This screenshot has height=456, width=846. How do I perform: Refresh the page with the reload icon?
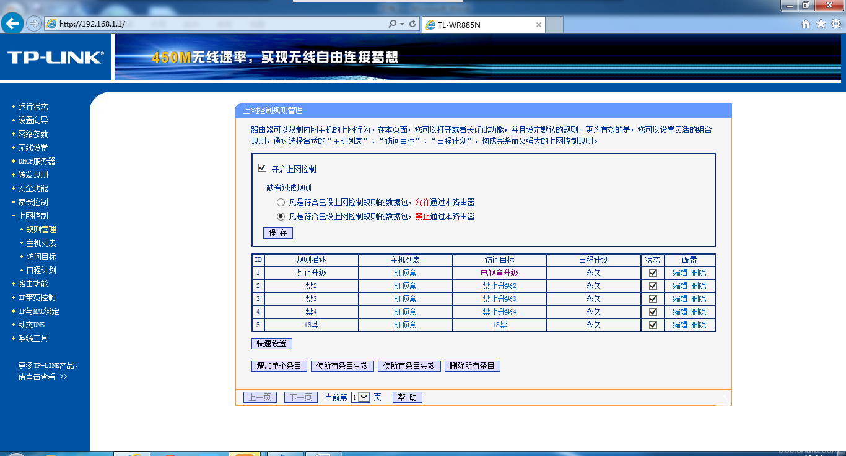click(412, 24)
